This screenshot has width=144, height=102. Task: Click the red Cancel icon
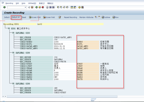click(x=43, y=7)
